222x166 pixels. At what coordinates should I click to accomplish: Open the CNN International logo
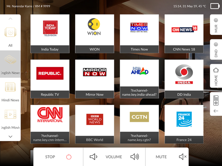point(50,115)
